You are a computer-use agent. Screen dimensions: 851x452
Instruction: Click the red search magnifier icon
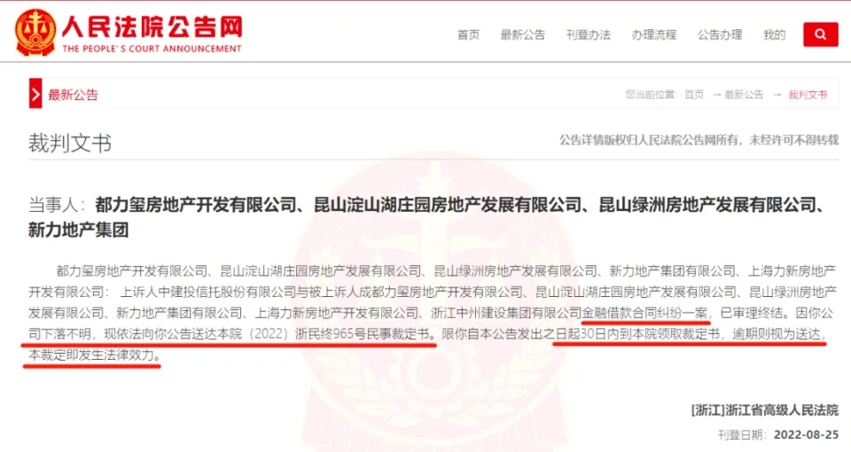click(x=820, y=35)
